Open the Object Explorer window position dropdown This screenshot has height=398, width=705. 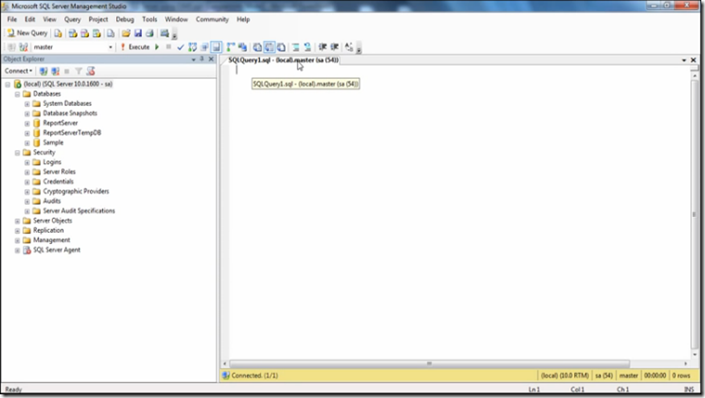point(193,59)
